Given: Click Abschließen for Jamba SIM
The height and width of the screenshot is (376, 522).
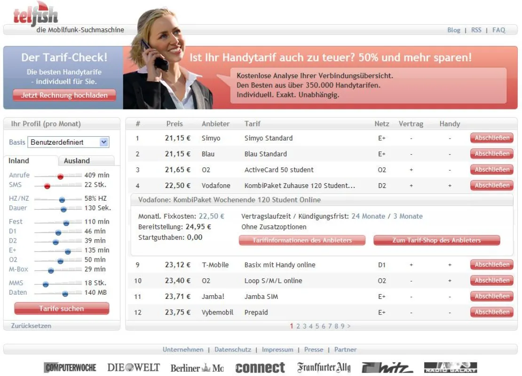Looking at the screenshot, I should click(x=492, y=296).
